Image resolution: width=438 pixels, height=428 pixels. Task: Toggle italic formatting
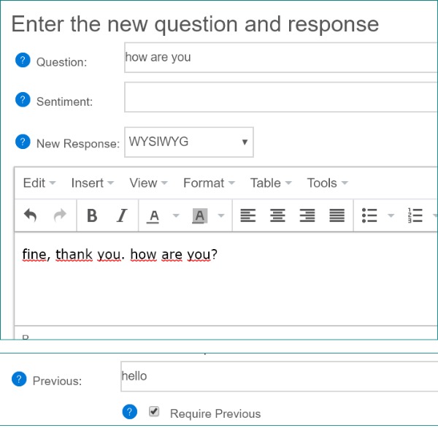(x=122, y=215)
